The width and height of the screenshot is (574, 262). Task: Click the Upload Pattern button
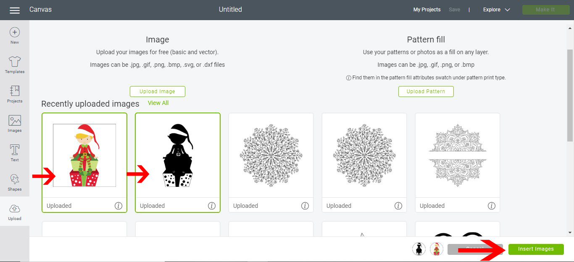426,92
